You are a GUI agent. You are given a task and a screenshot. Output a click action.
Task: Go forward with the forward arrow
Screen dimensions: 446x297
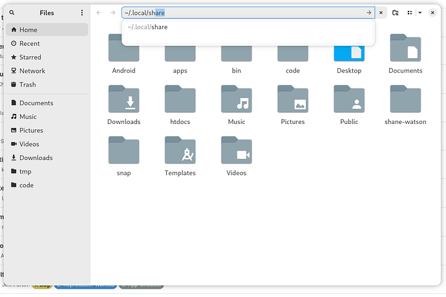[113, 13]
